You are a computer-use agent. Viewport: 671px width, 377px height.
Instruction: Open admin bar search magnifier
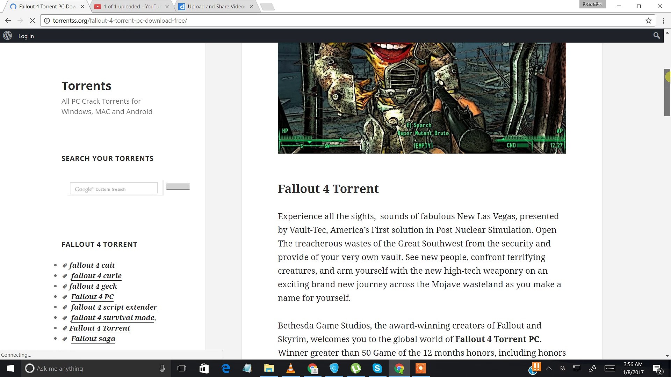[656, 36]
